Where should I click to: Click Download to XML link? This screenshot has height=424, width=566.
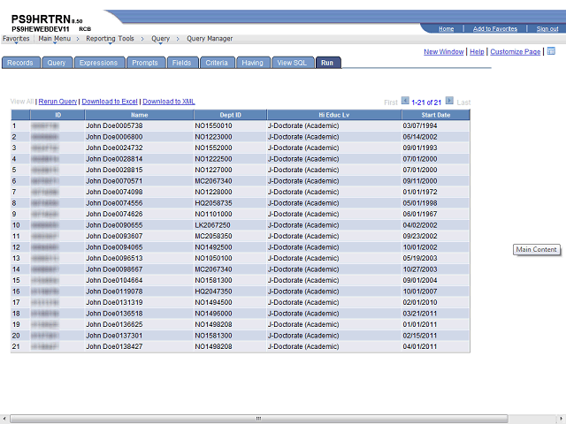coord(169,102)
